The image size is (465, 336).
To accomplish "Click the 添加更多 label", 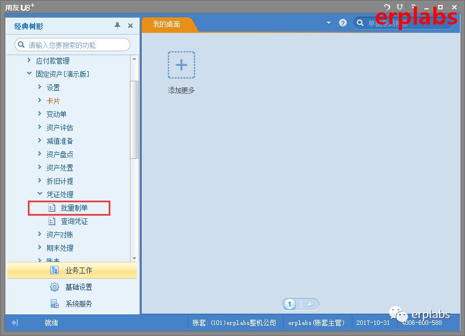I will pyautogui.click(x=182, y=90).
